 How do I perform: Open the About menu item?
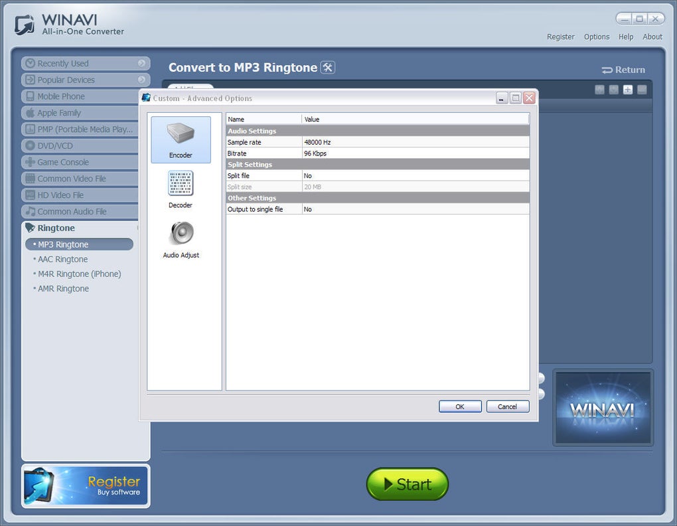coord(652,37)
